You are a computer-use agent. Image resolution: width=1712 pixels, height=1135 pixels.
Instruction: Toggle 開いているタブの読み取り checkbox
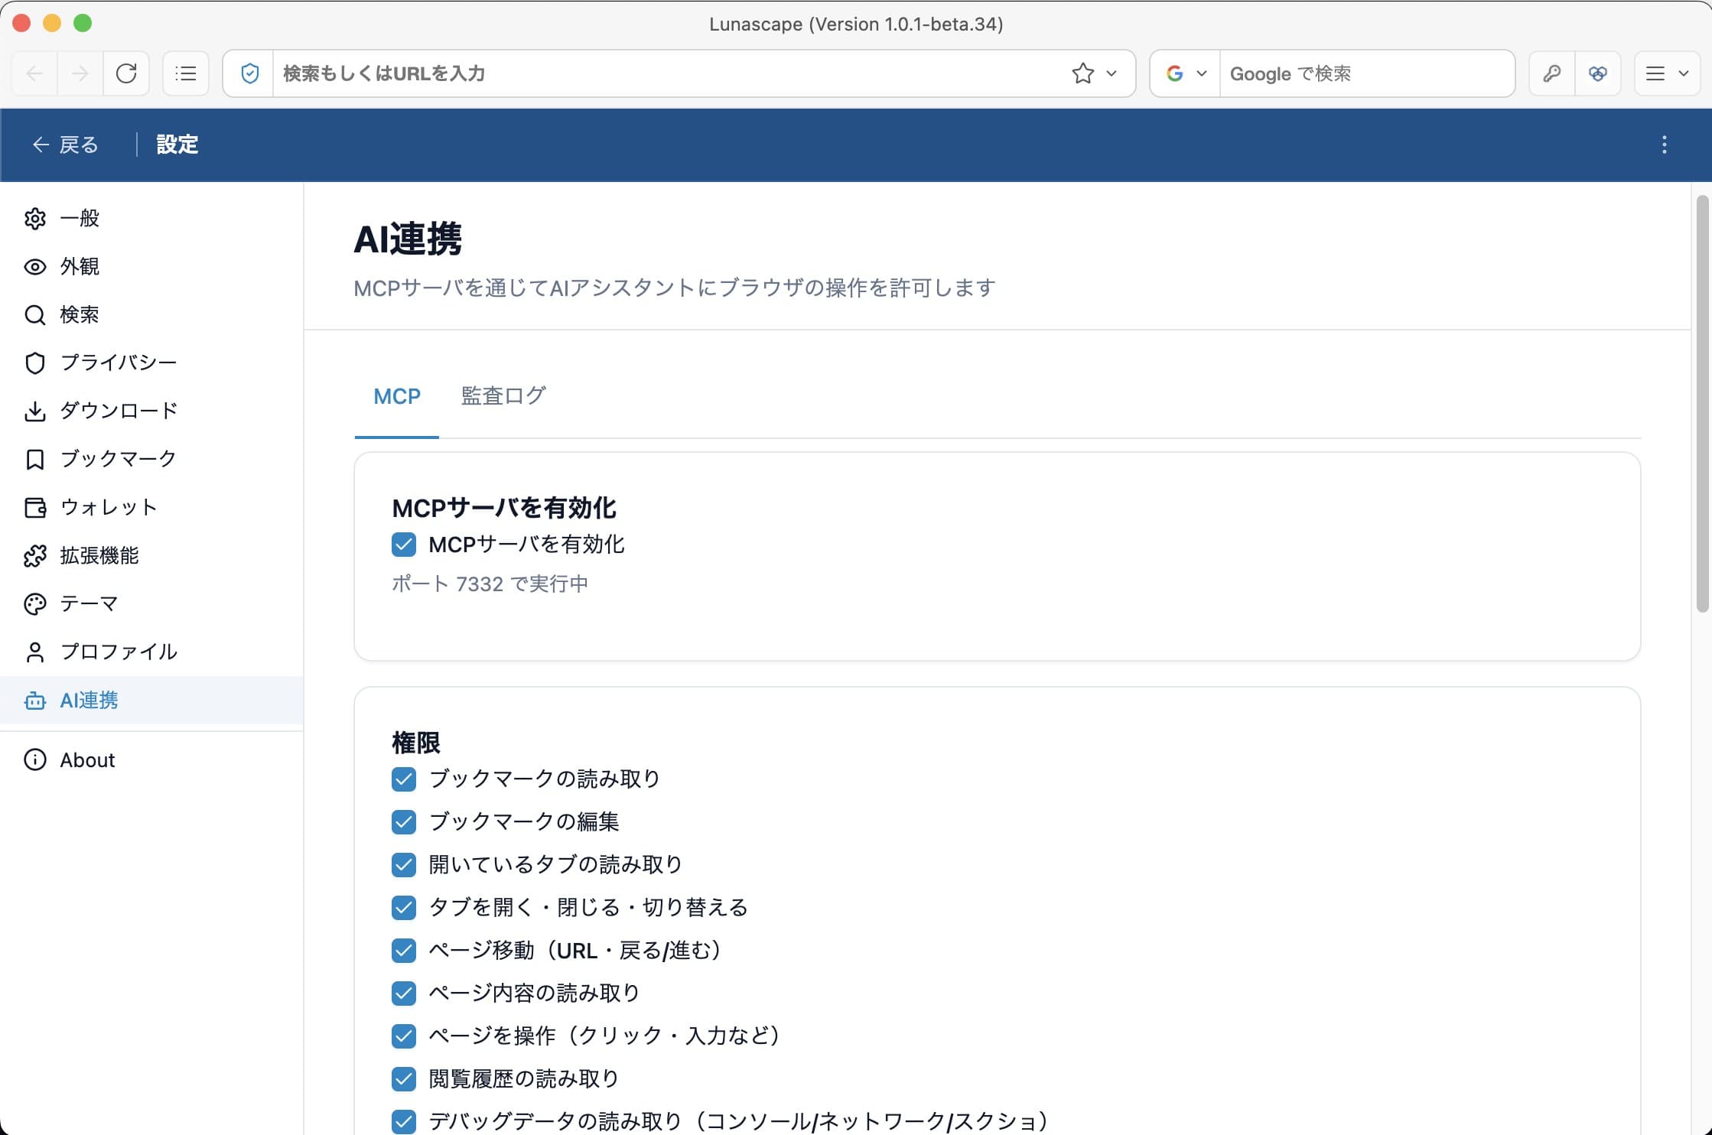tap(404, 864)
